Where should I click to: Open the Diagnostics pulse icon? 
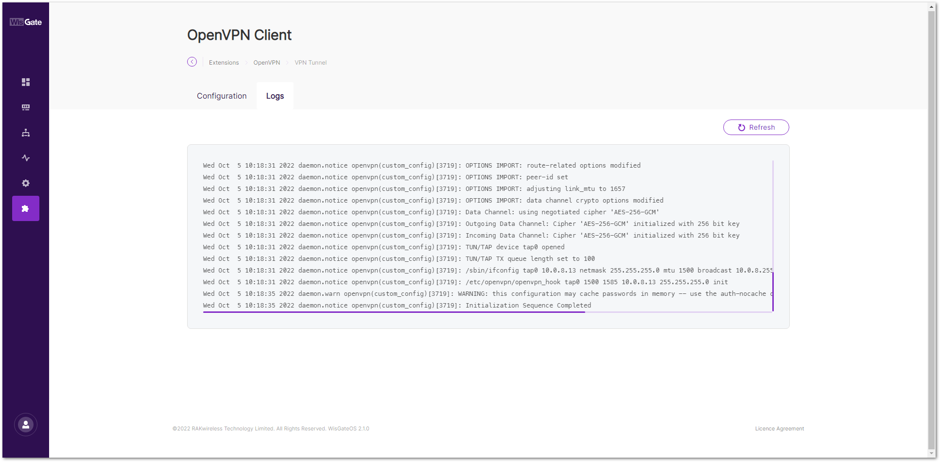[x=26, y=158]
